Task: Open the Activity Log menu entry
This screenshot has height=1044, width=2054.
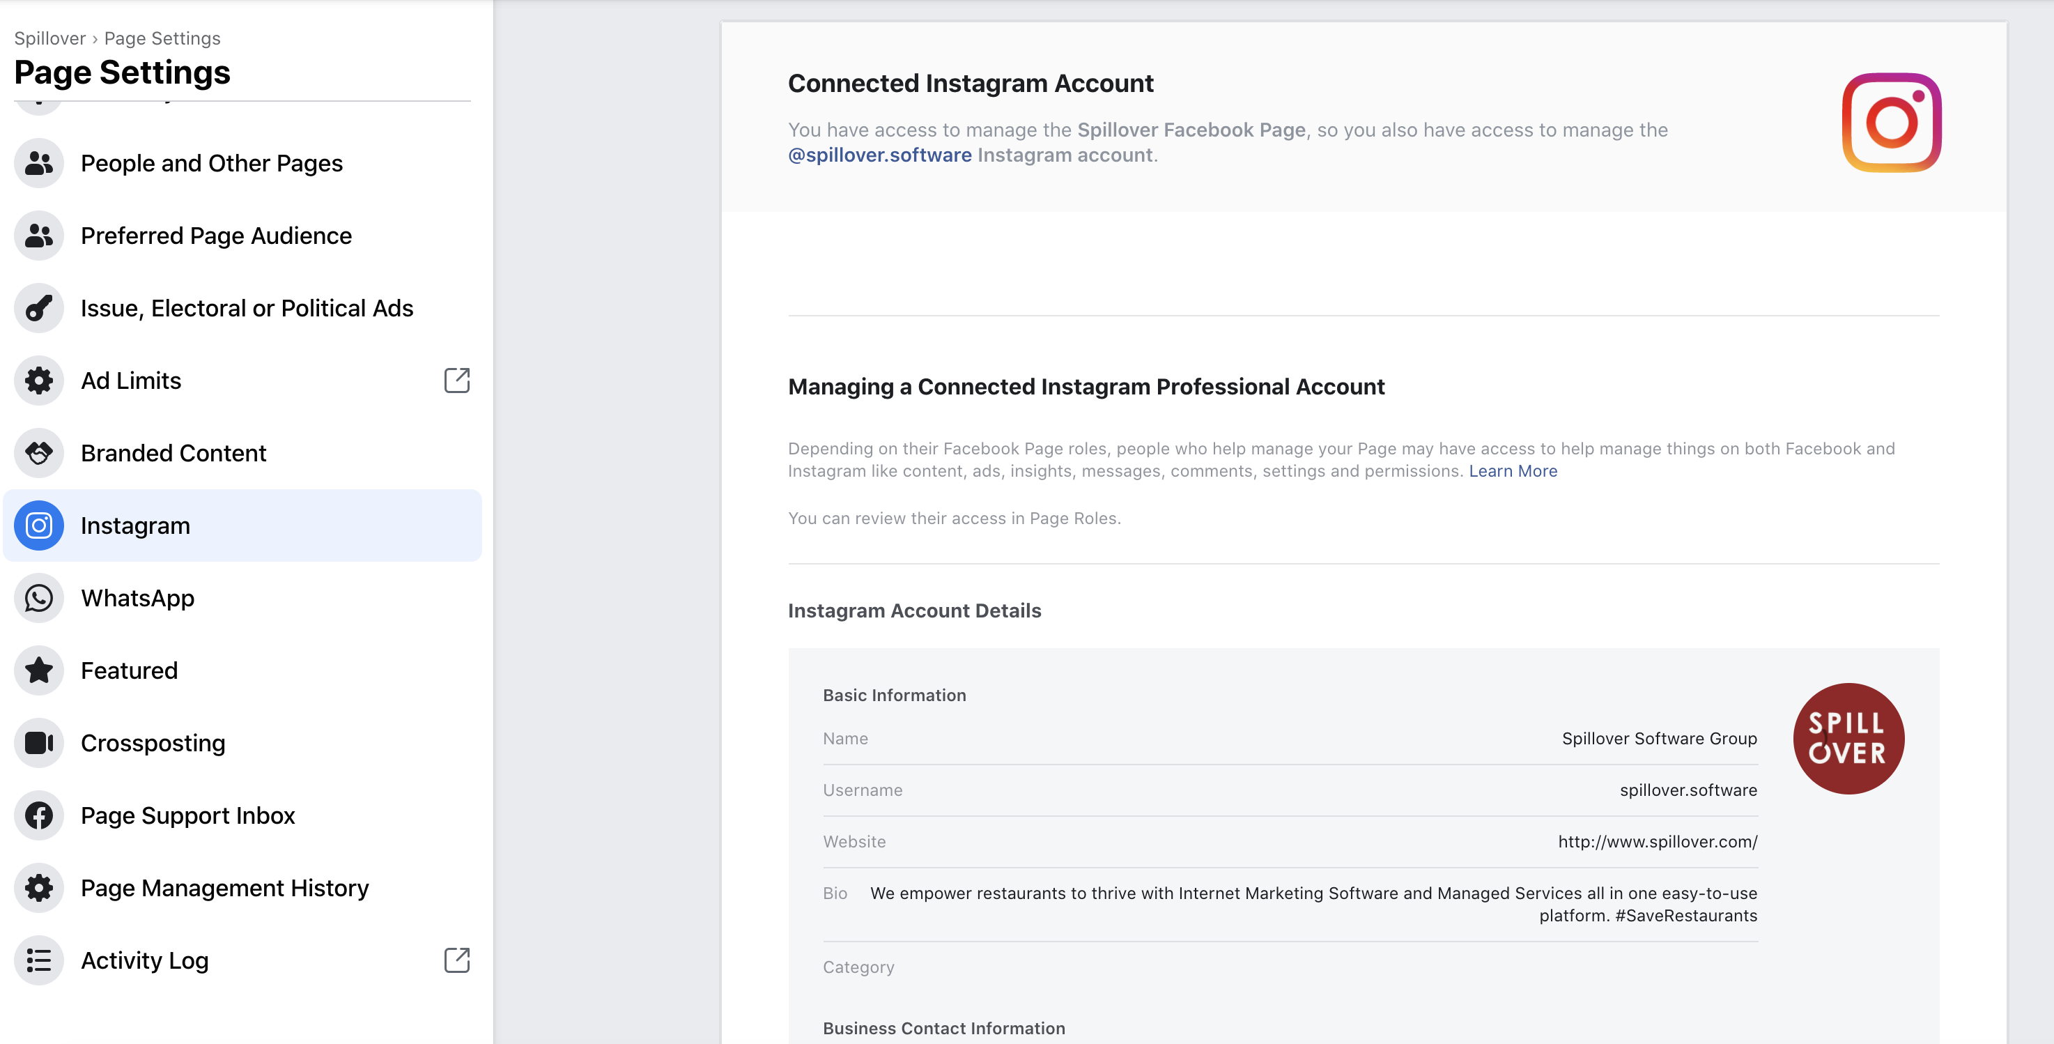Action: (x=144, y=960)
